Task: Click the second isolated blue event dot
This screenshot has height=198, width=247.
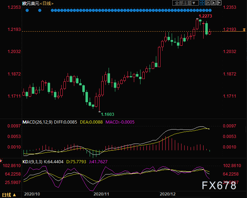Action: pyautogui.click(x=40, y=10)
